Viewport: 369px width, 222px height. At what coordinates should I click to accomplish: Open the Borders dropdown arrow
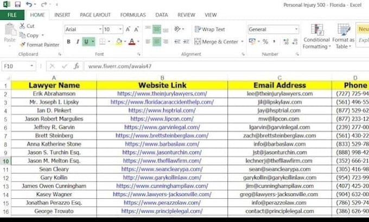[x=109, y=42]
